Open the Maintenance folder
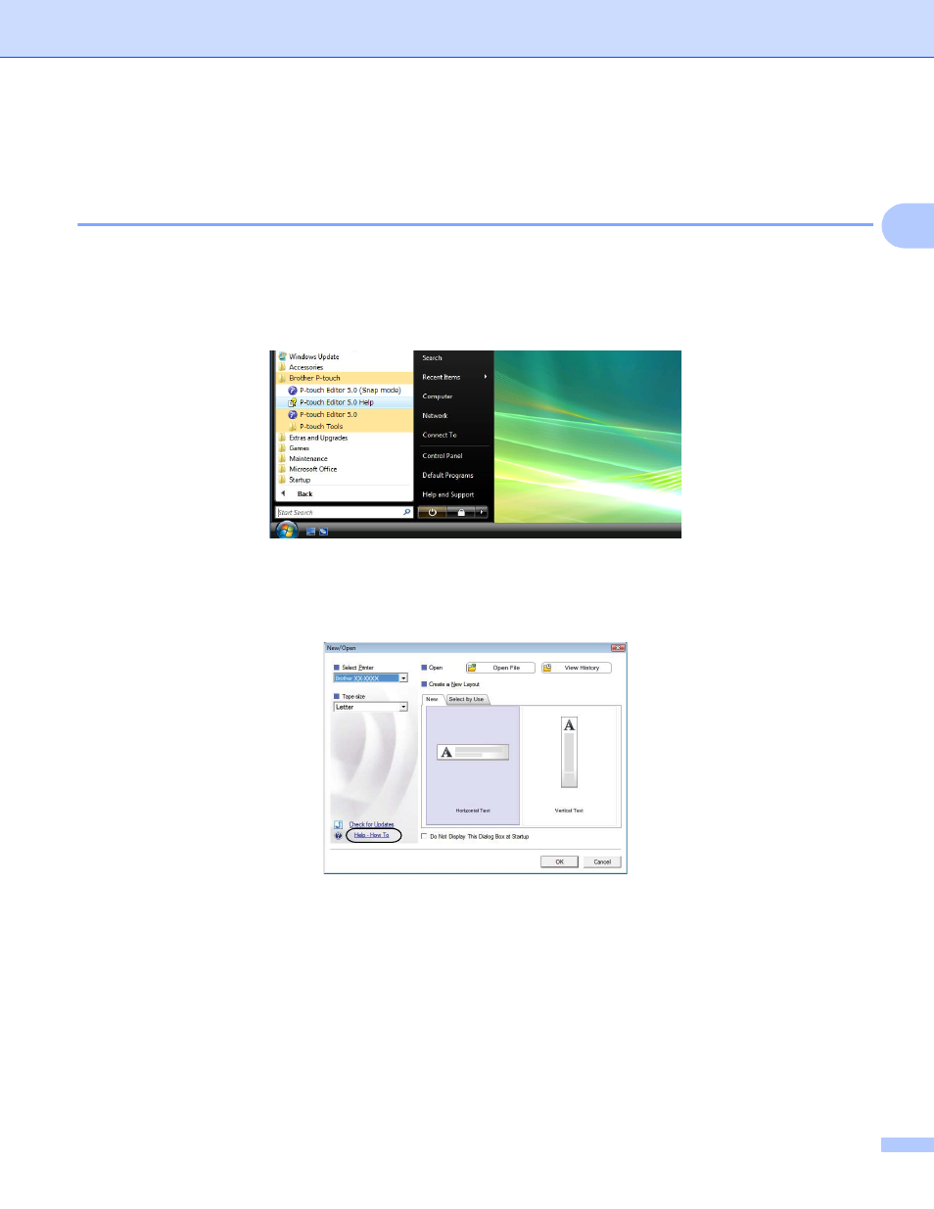Viewport: 934px width, 1209px height. [x=308, y=458]
